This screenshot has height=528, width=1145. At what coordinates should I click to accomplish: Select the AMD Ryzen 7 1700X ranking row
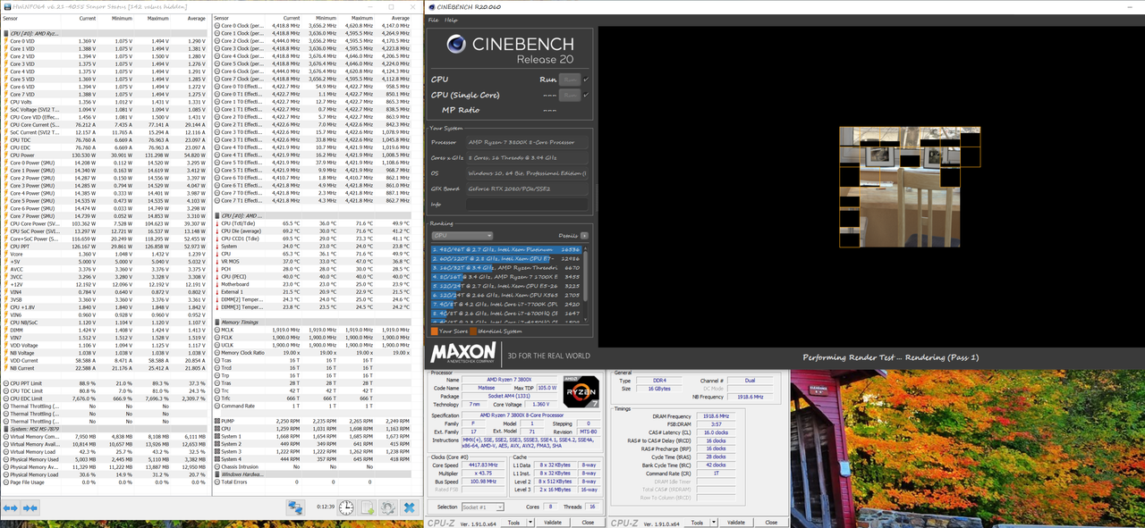[x=506, y=278]
